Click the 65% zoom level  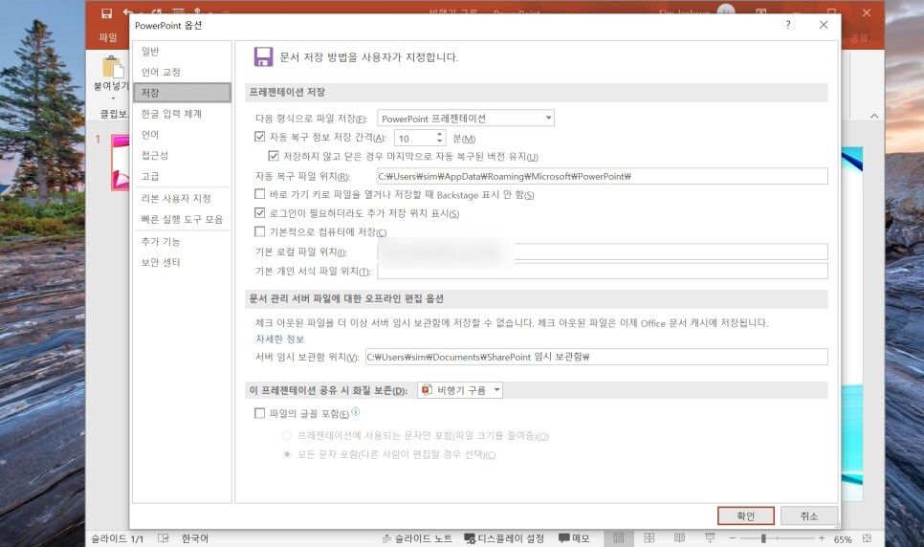click(843, 538)
